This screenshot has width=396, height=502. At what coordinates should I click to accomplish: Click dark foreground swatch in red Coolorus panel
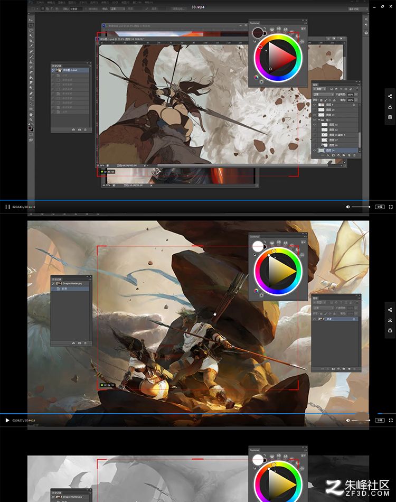(258, 32)
